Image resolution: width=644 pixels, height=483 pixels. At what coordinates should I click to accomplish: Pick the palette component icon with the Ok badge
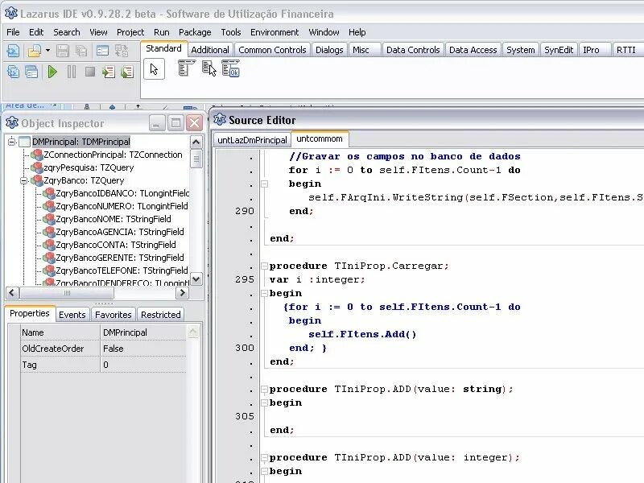230,68
